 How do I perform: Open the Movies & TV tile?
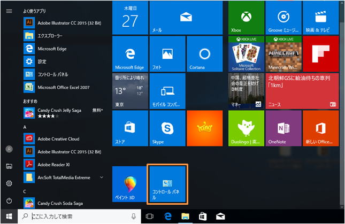pyautogui.click(x=320, y=18)
